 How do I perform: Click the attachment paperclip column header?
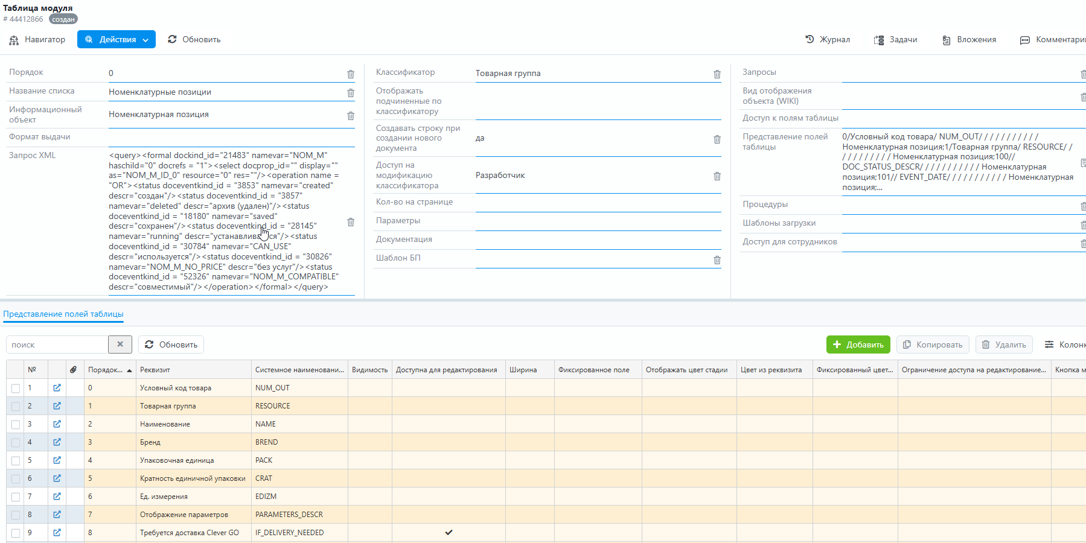coord(74,370)
